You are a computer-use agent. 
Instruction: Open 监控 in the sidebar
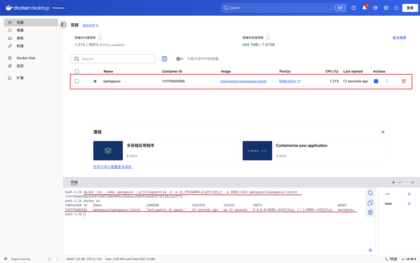(x=31, y=66)
